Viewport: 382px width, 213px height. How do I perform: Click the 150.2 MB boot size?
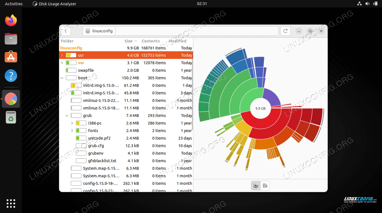click(x=131, y=78)
